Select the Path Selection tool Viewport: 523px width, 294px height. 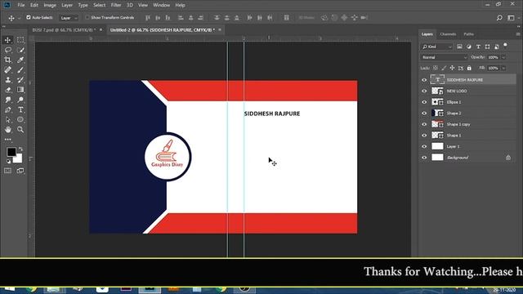coord(7,120)
